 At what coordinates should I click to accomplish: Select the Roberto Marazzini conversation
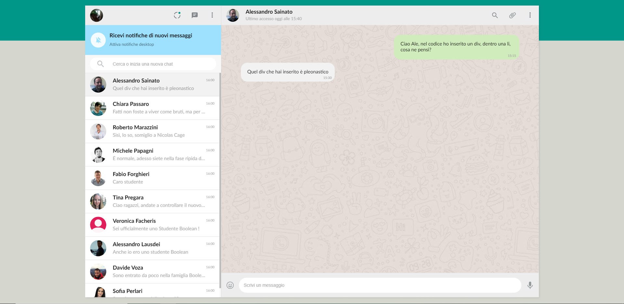[153, 131]
